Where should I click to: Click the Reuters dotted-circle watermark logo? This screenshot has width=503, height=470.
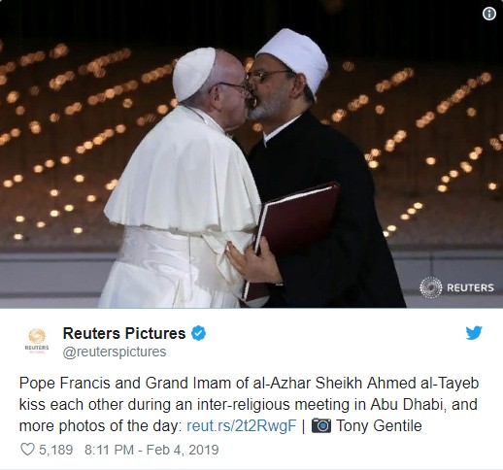[x=430, y=287]
